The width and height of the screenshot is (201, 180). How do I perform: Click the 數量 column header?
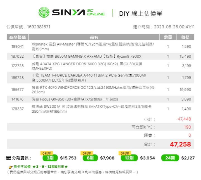(168, 37)
